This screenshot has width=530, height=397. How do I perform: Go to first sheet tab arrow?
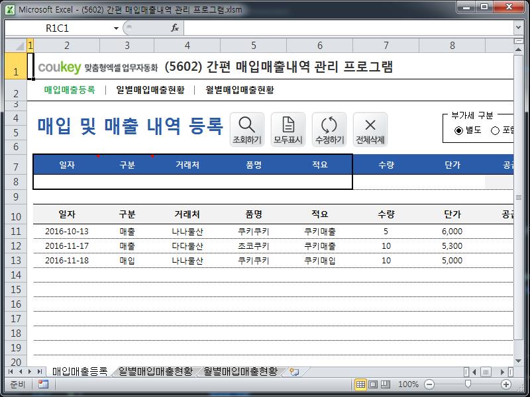click(11, 372)
